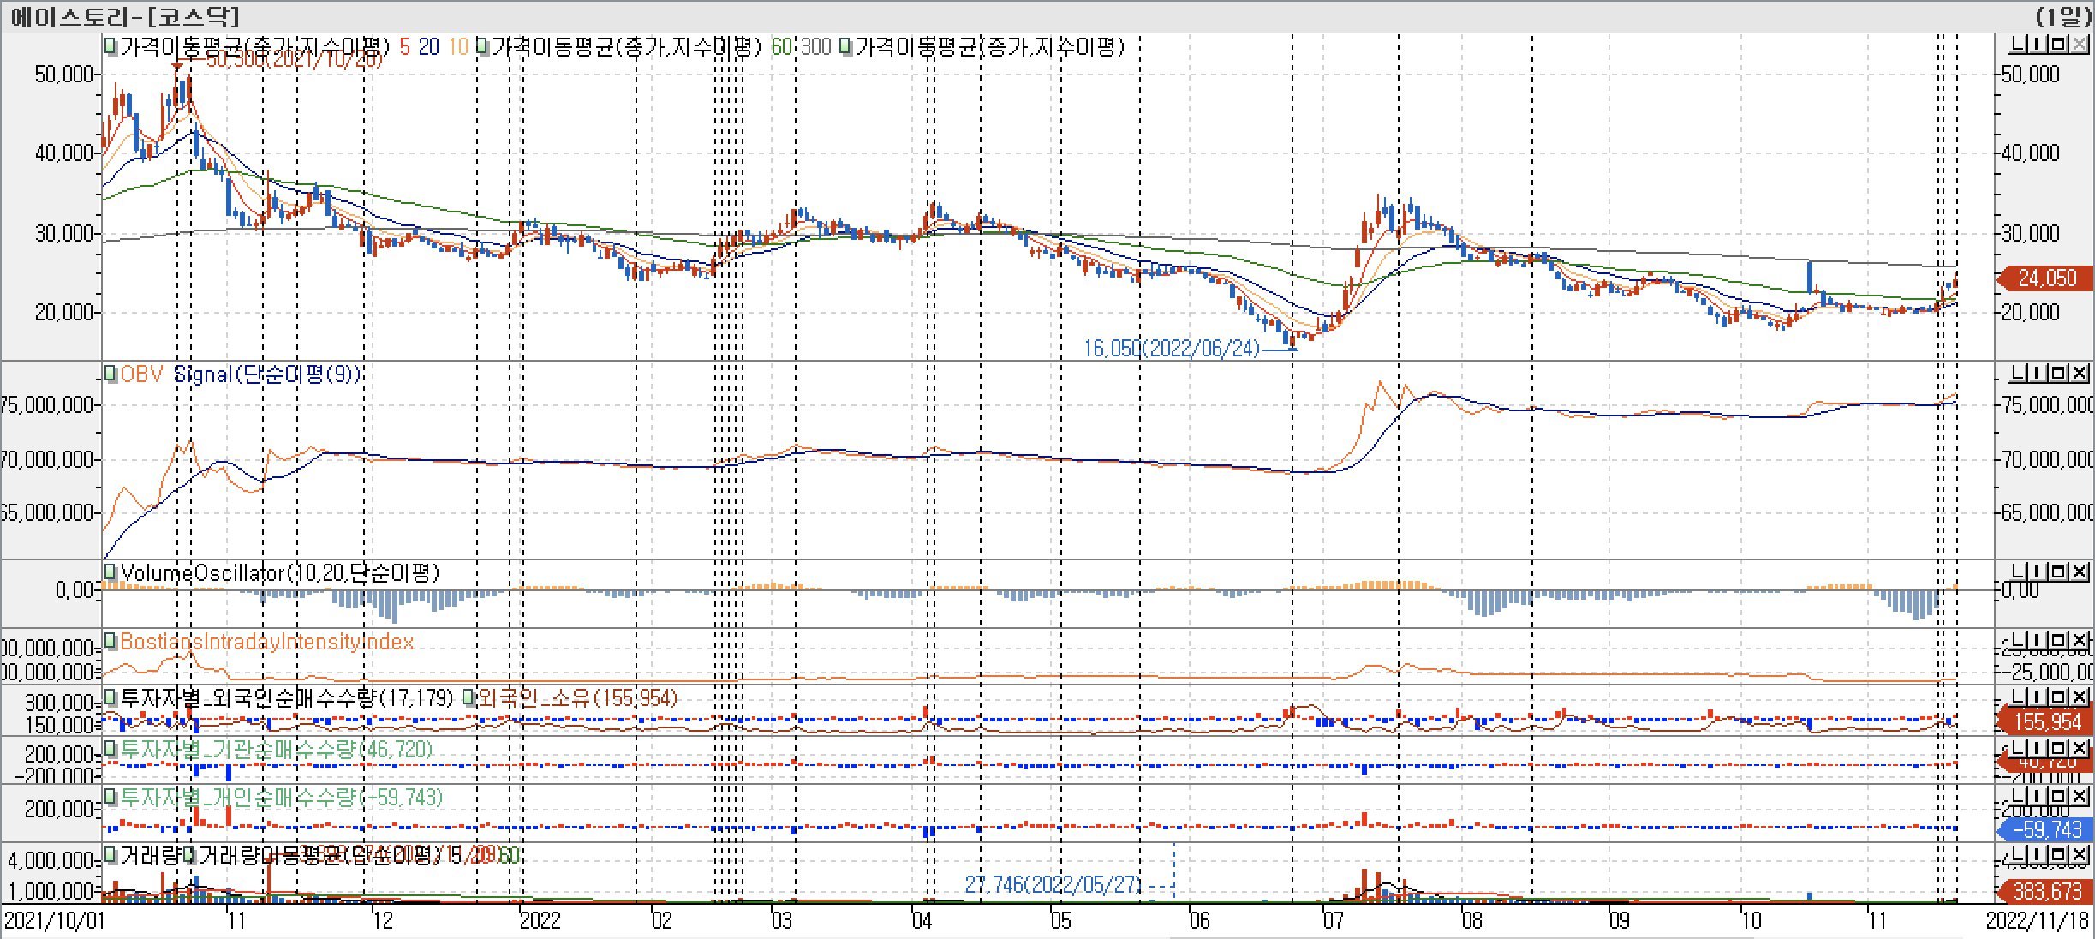The height and width of the screenshot is (939, 2095).
Task: Close the BostiansIntradayIntensityIndex panel
Action: (x=2079, y=640)
